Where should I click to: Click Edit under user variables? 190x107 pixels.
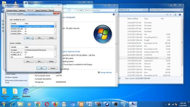[40, 38]
